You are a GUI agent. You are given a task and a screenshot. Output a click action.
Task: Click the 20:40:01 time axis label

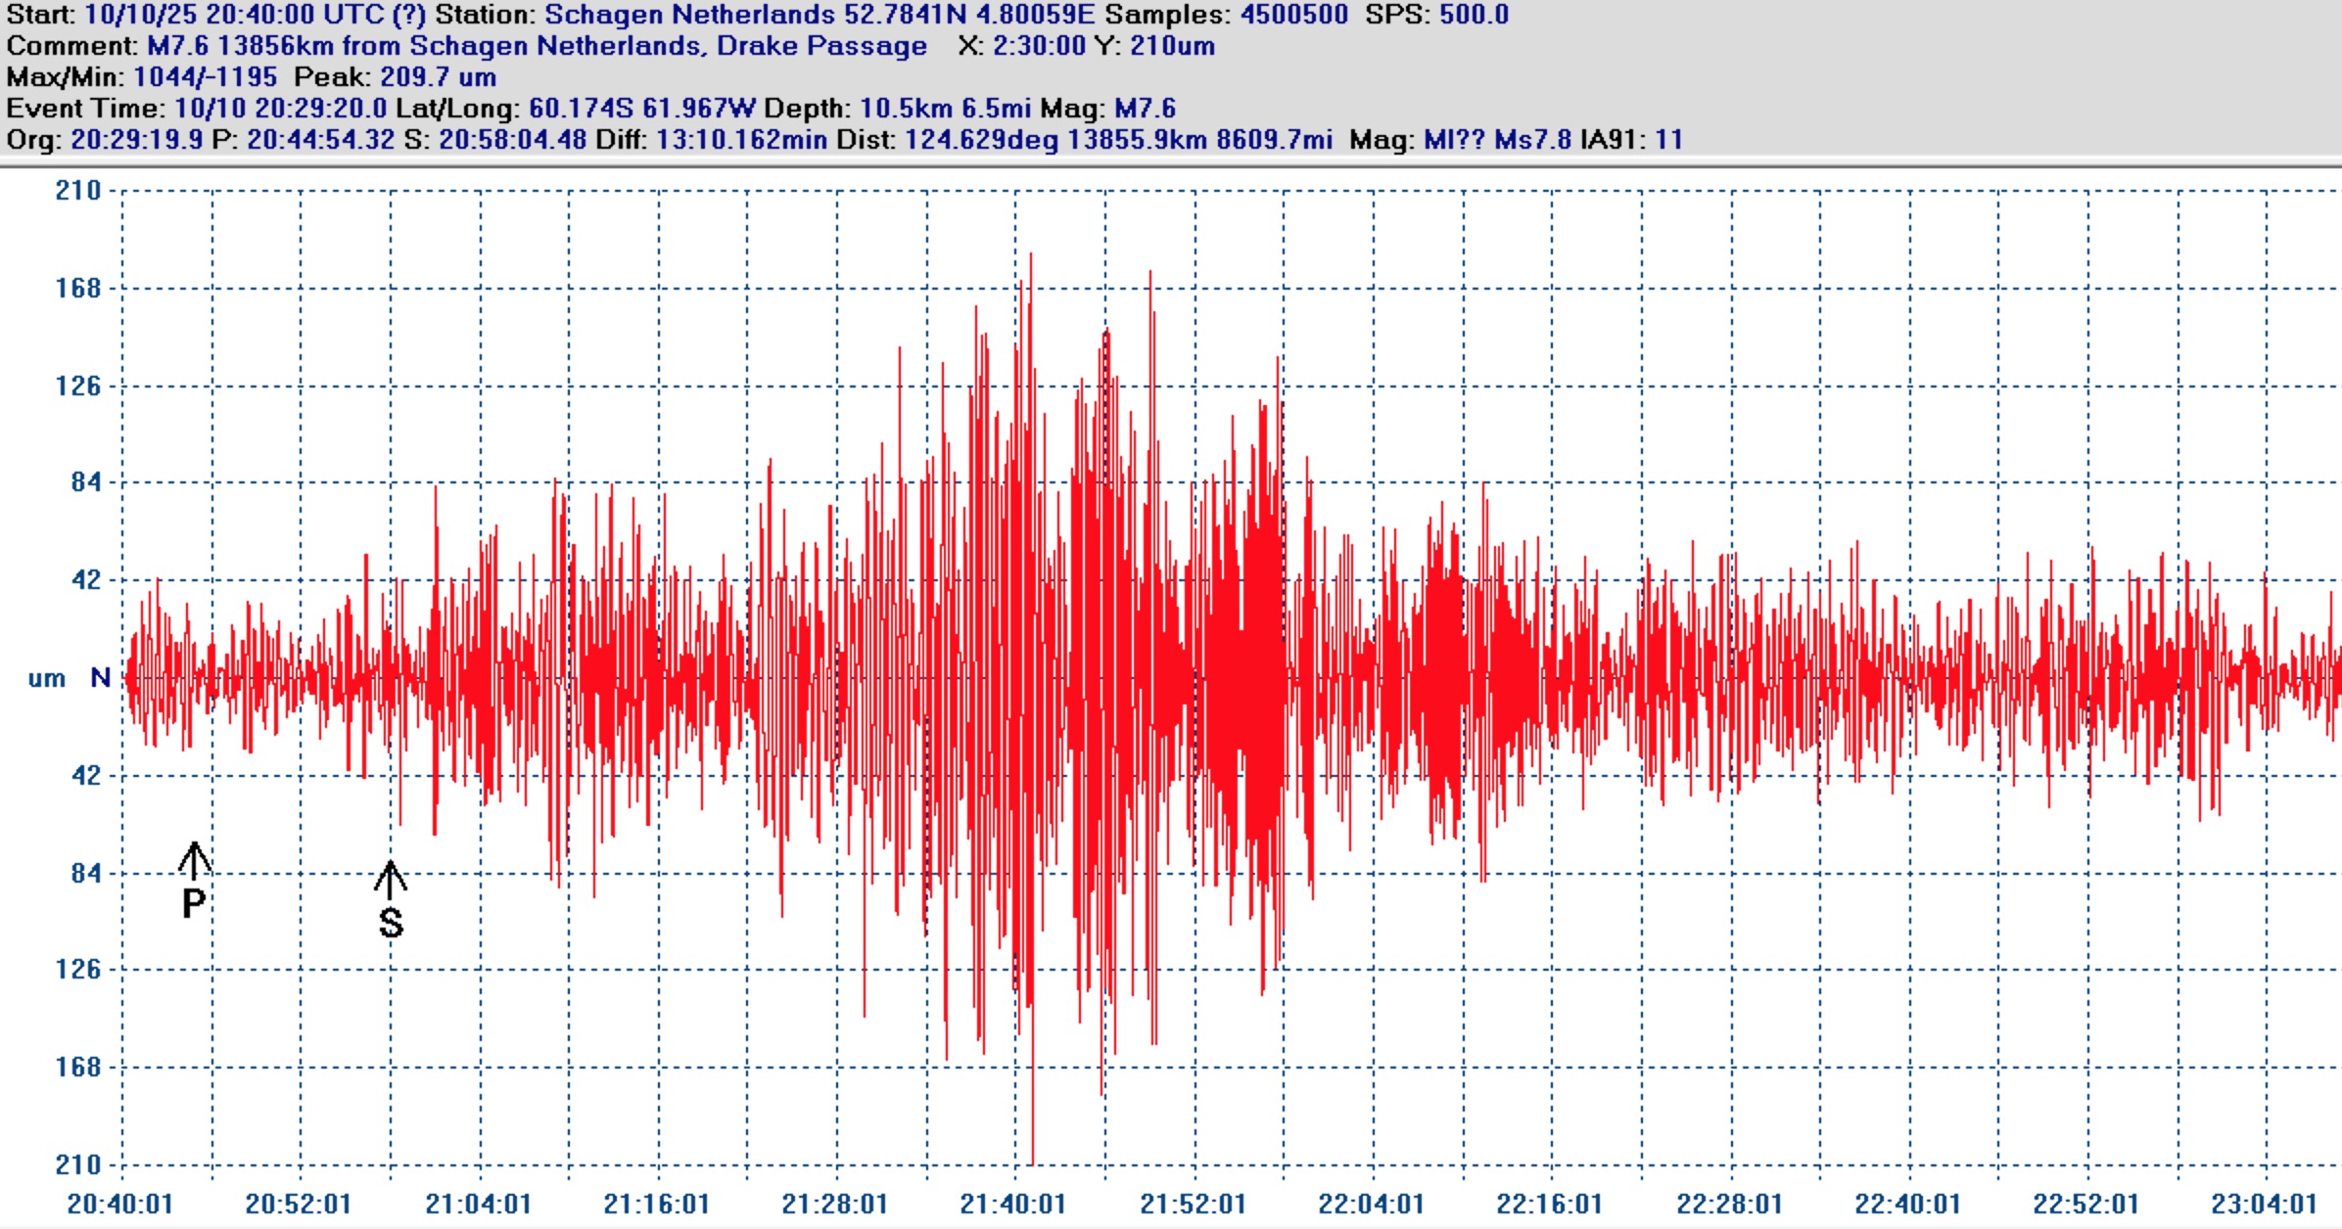119,1204
